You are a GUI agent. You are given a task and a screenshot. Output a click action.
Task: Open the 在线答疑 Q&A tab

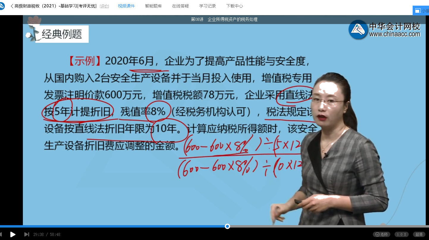point(180,5)
